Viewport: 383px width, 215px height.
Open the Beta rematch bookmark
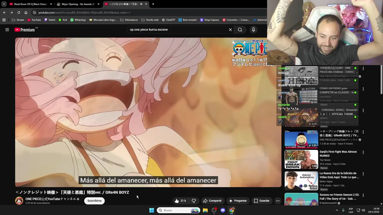188,20
